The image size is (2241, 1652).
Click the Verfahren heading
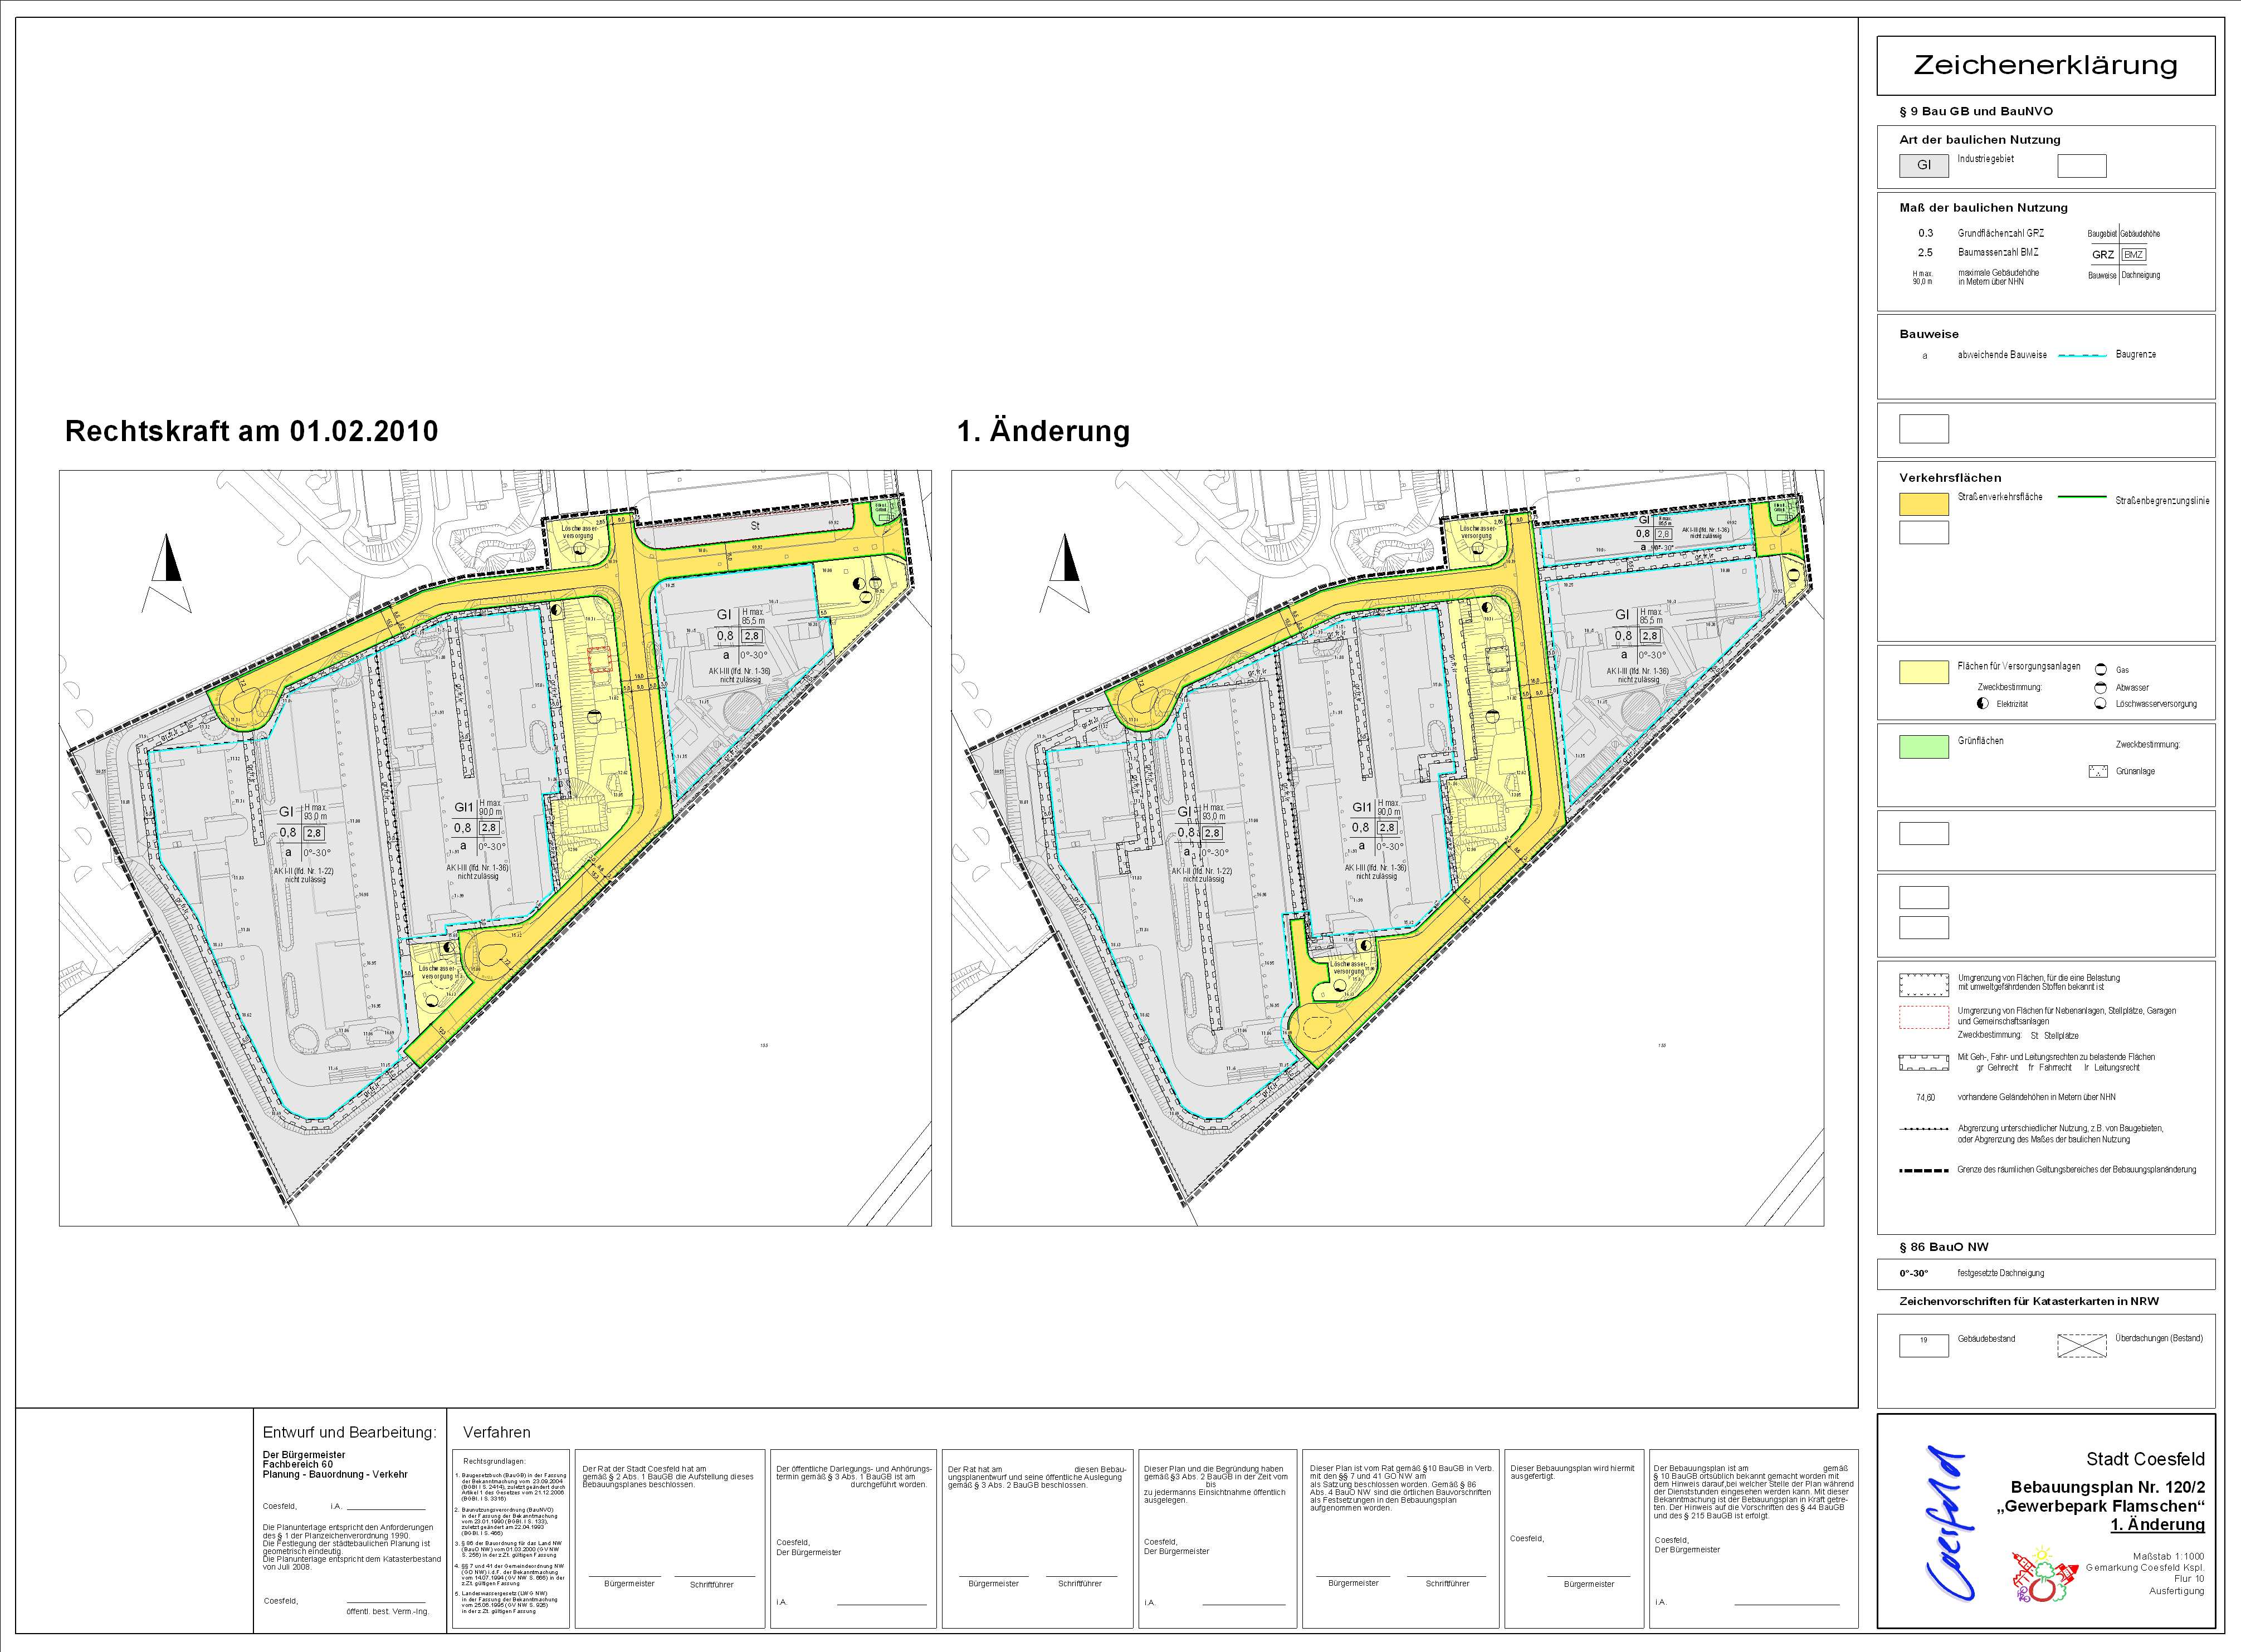tap(497, 1433)
